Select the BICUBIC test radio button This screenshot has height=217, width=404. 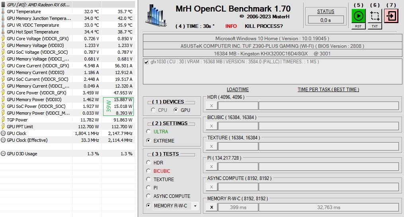[x=148, y=170]
